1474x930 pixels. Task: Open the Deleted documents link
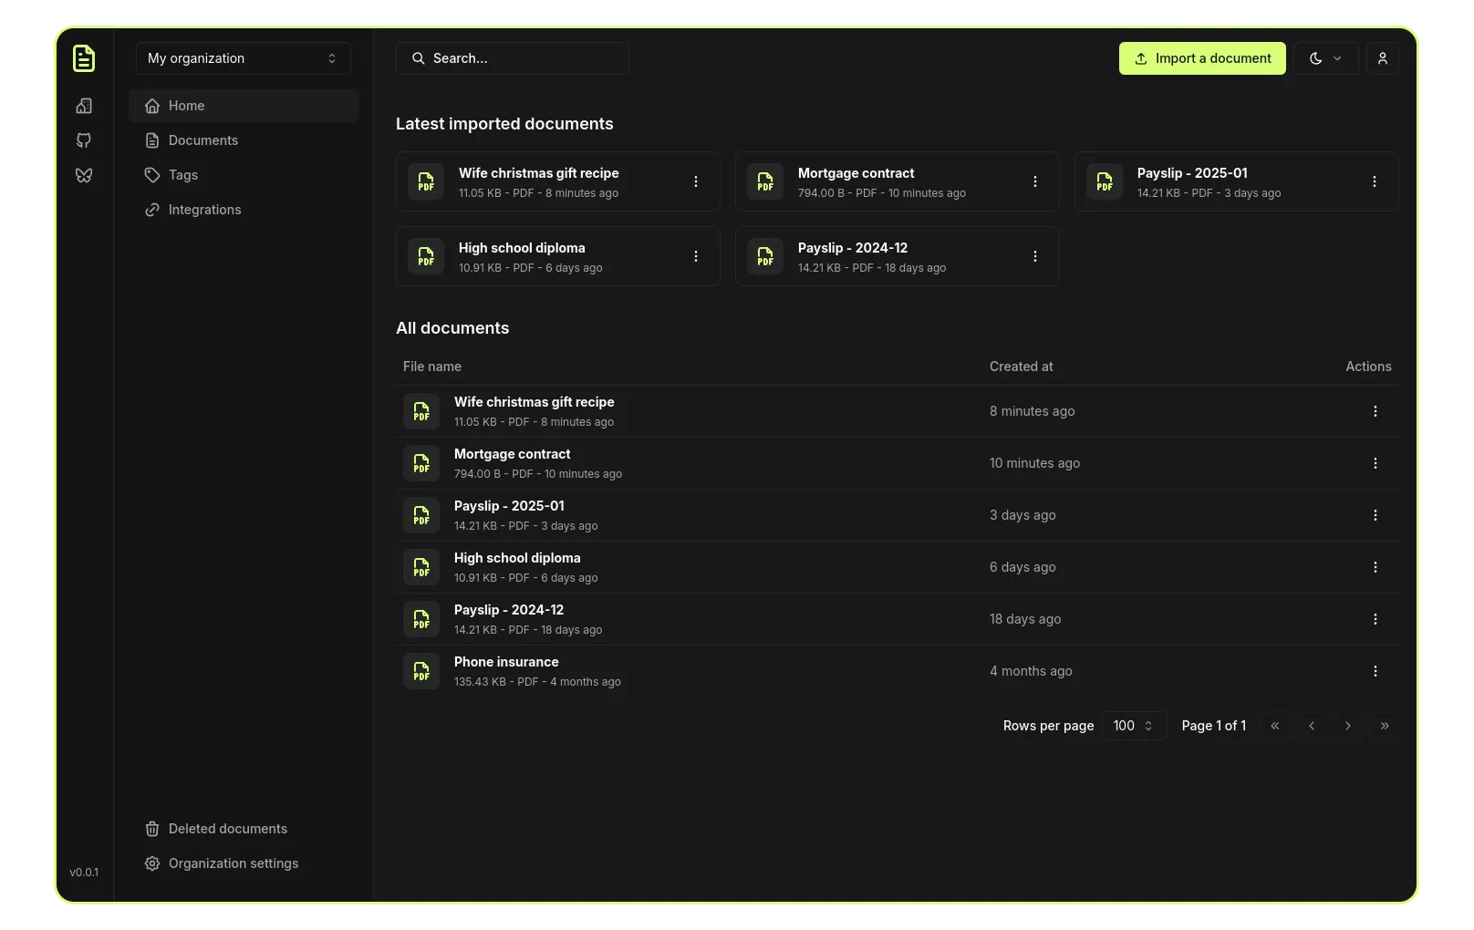(x=227, y=829)
